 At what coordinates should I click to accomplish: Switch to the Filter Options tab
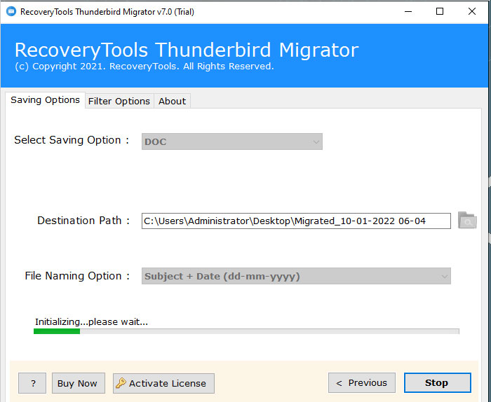(x=119, y=102)
